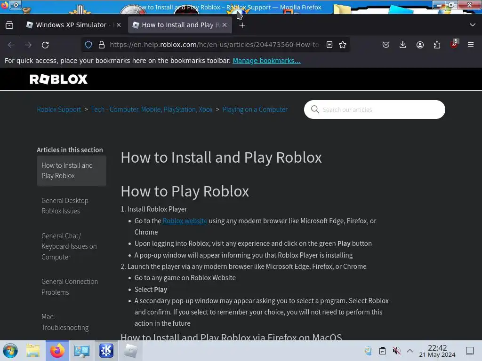Toggle muted volume tray icon

coord(396,351)
